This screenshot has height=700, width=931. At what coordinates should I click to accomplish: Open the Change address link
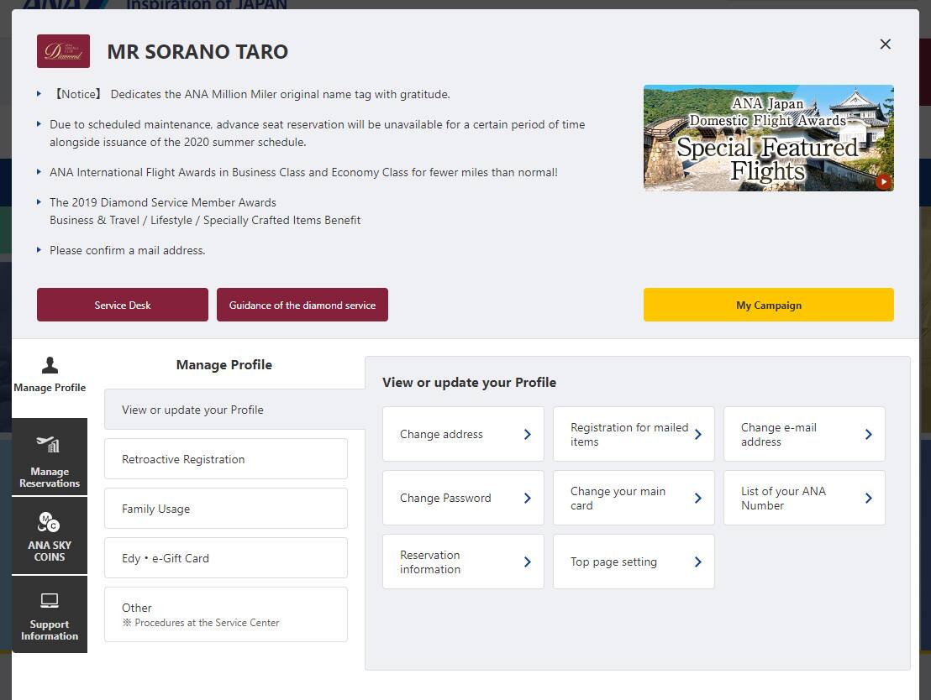463,434
